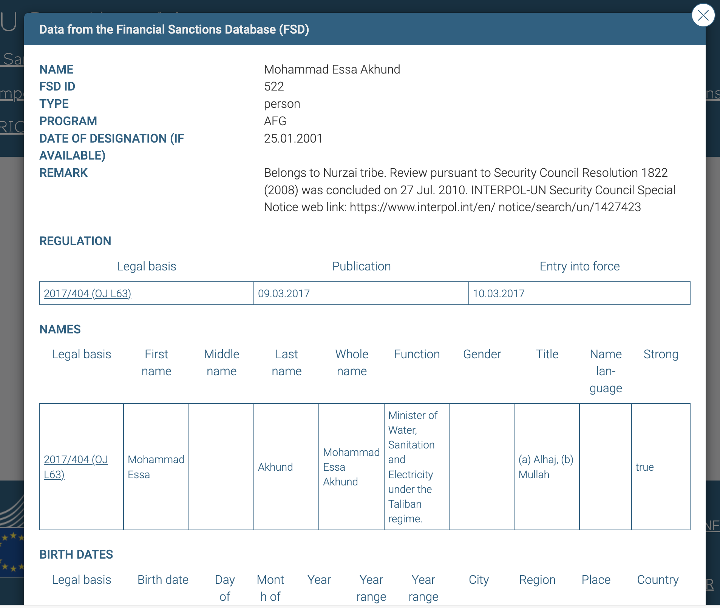Select designation date 25.01.2001

[x=293, y=138]
